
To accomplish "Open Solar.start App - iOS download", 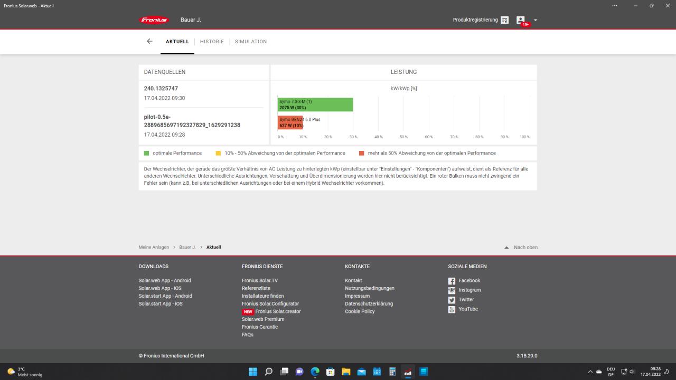I will pyautogui.click(x=161, y=303).
